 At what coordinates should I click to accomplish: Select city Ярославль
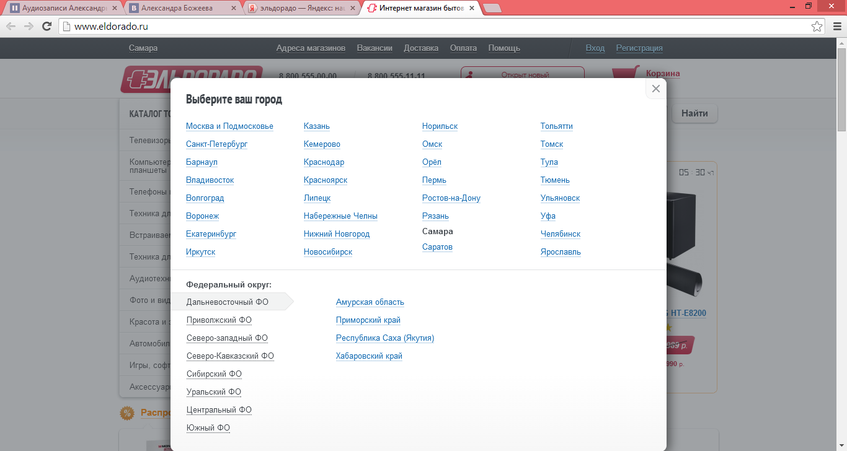click(561, 252)
